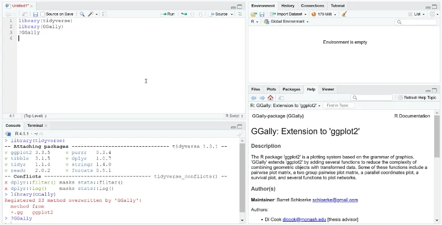Click the 4:1 cursor position indicator

click(12, 116)
